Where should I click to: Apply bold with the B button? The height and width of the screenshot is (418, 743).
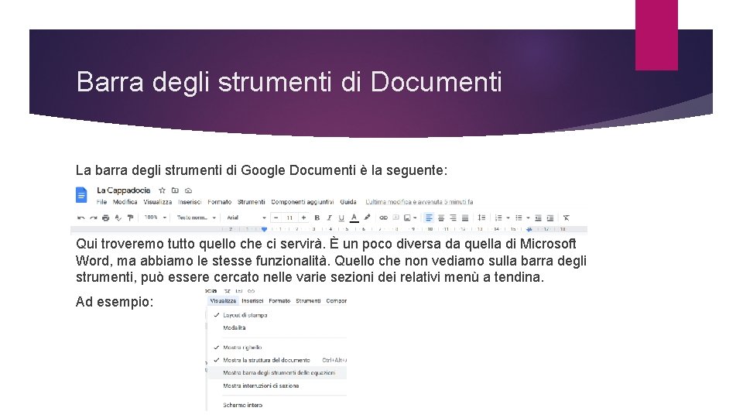tap(317, 218)
